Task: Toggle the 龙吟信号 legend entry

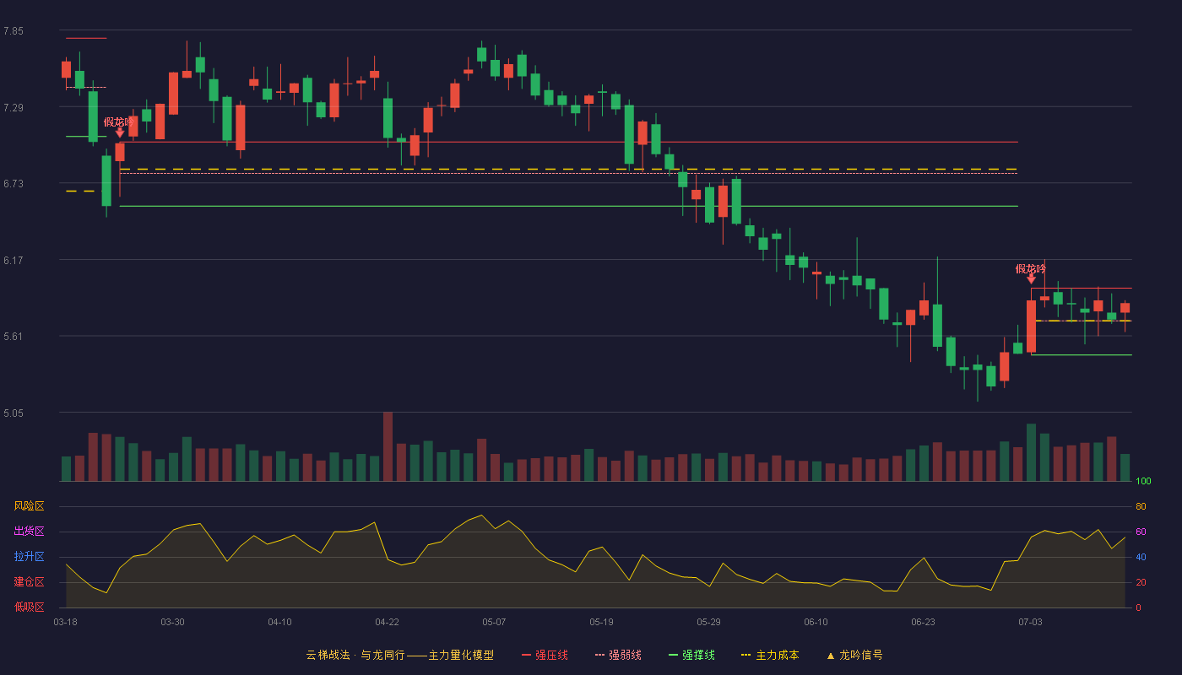Action: pos(854,655)
